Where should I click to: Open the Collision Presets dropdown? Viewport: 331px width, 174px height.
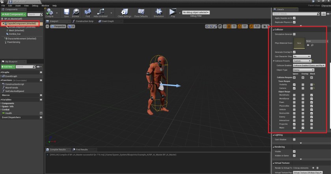point(301,61)
